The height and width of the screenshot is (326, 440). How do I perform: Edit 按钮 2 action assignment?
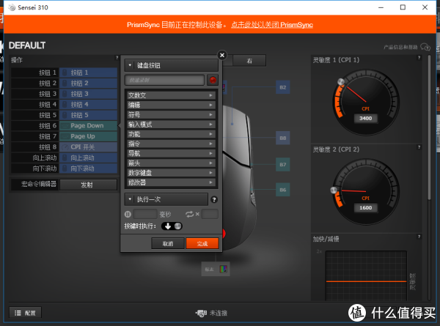[89, 84]
